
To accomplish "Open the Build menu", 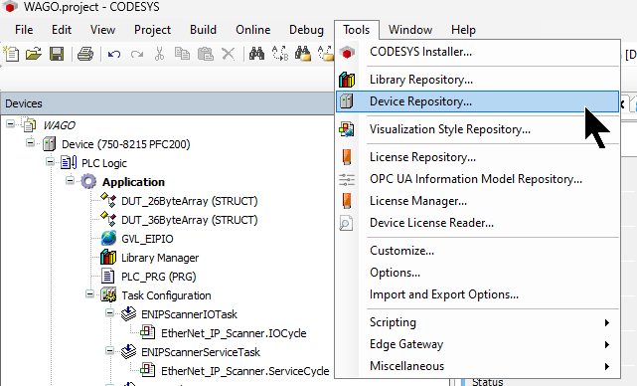I will pos(203,30).
